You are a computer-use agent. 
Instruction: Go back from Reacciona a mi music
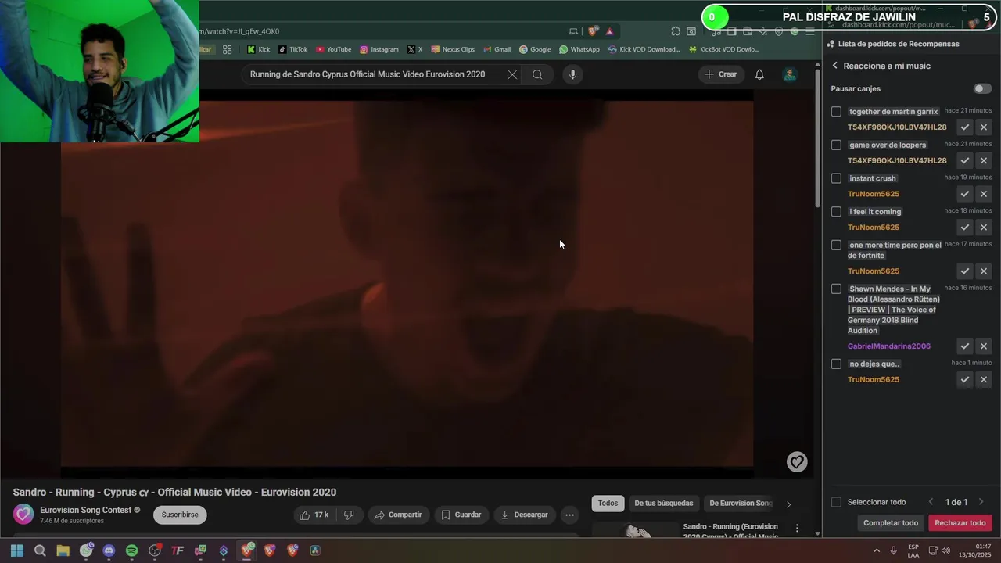pyautogui.click(x=834, y=66)
